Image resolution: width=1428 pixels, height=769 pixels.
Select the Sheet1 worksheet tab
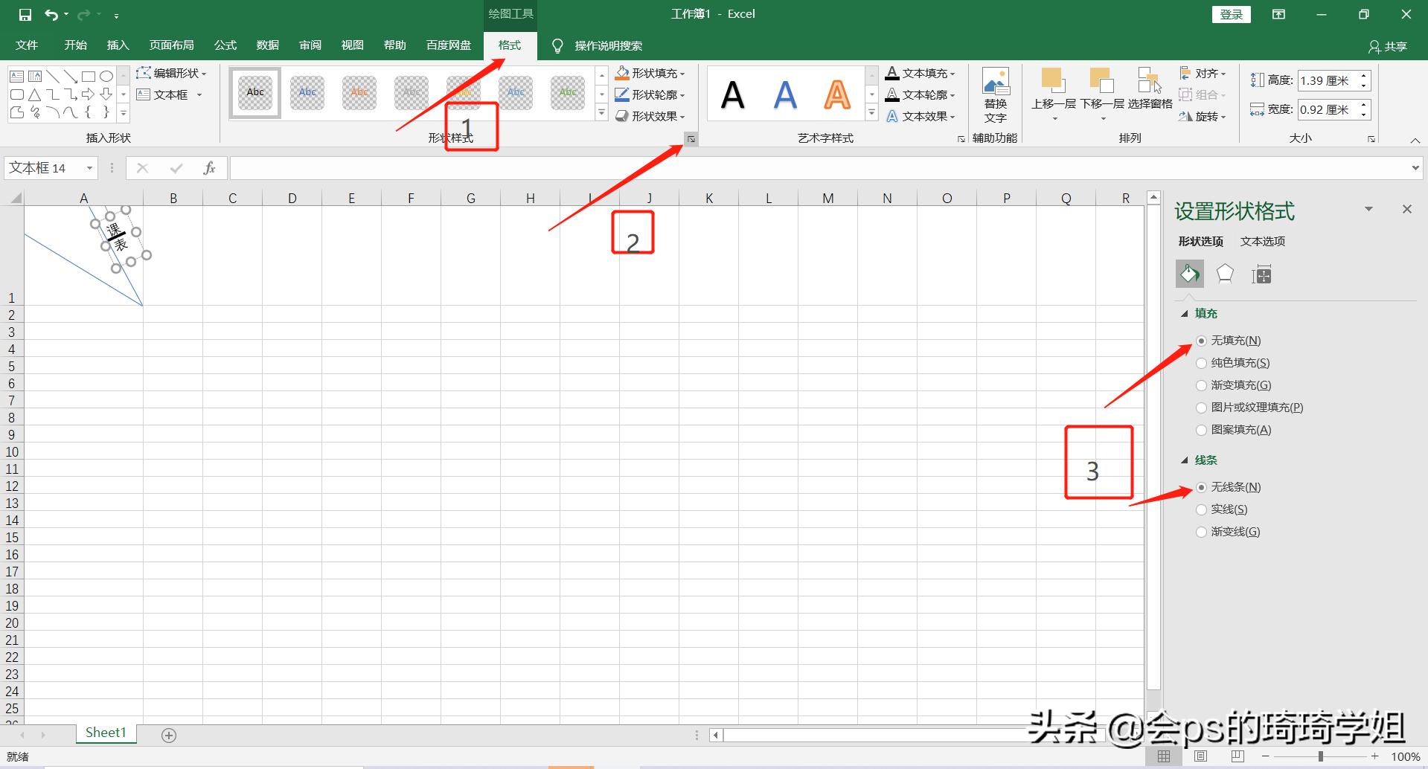(105, 732)
